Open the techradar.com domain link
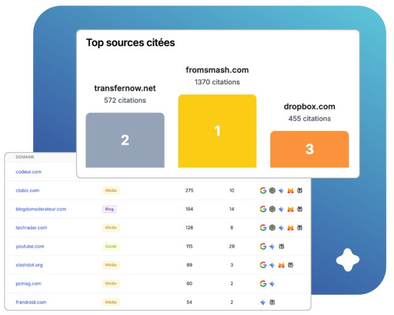The image size is (394, 315). point(31,228)
